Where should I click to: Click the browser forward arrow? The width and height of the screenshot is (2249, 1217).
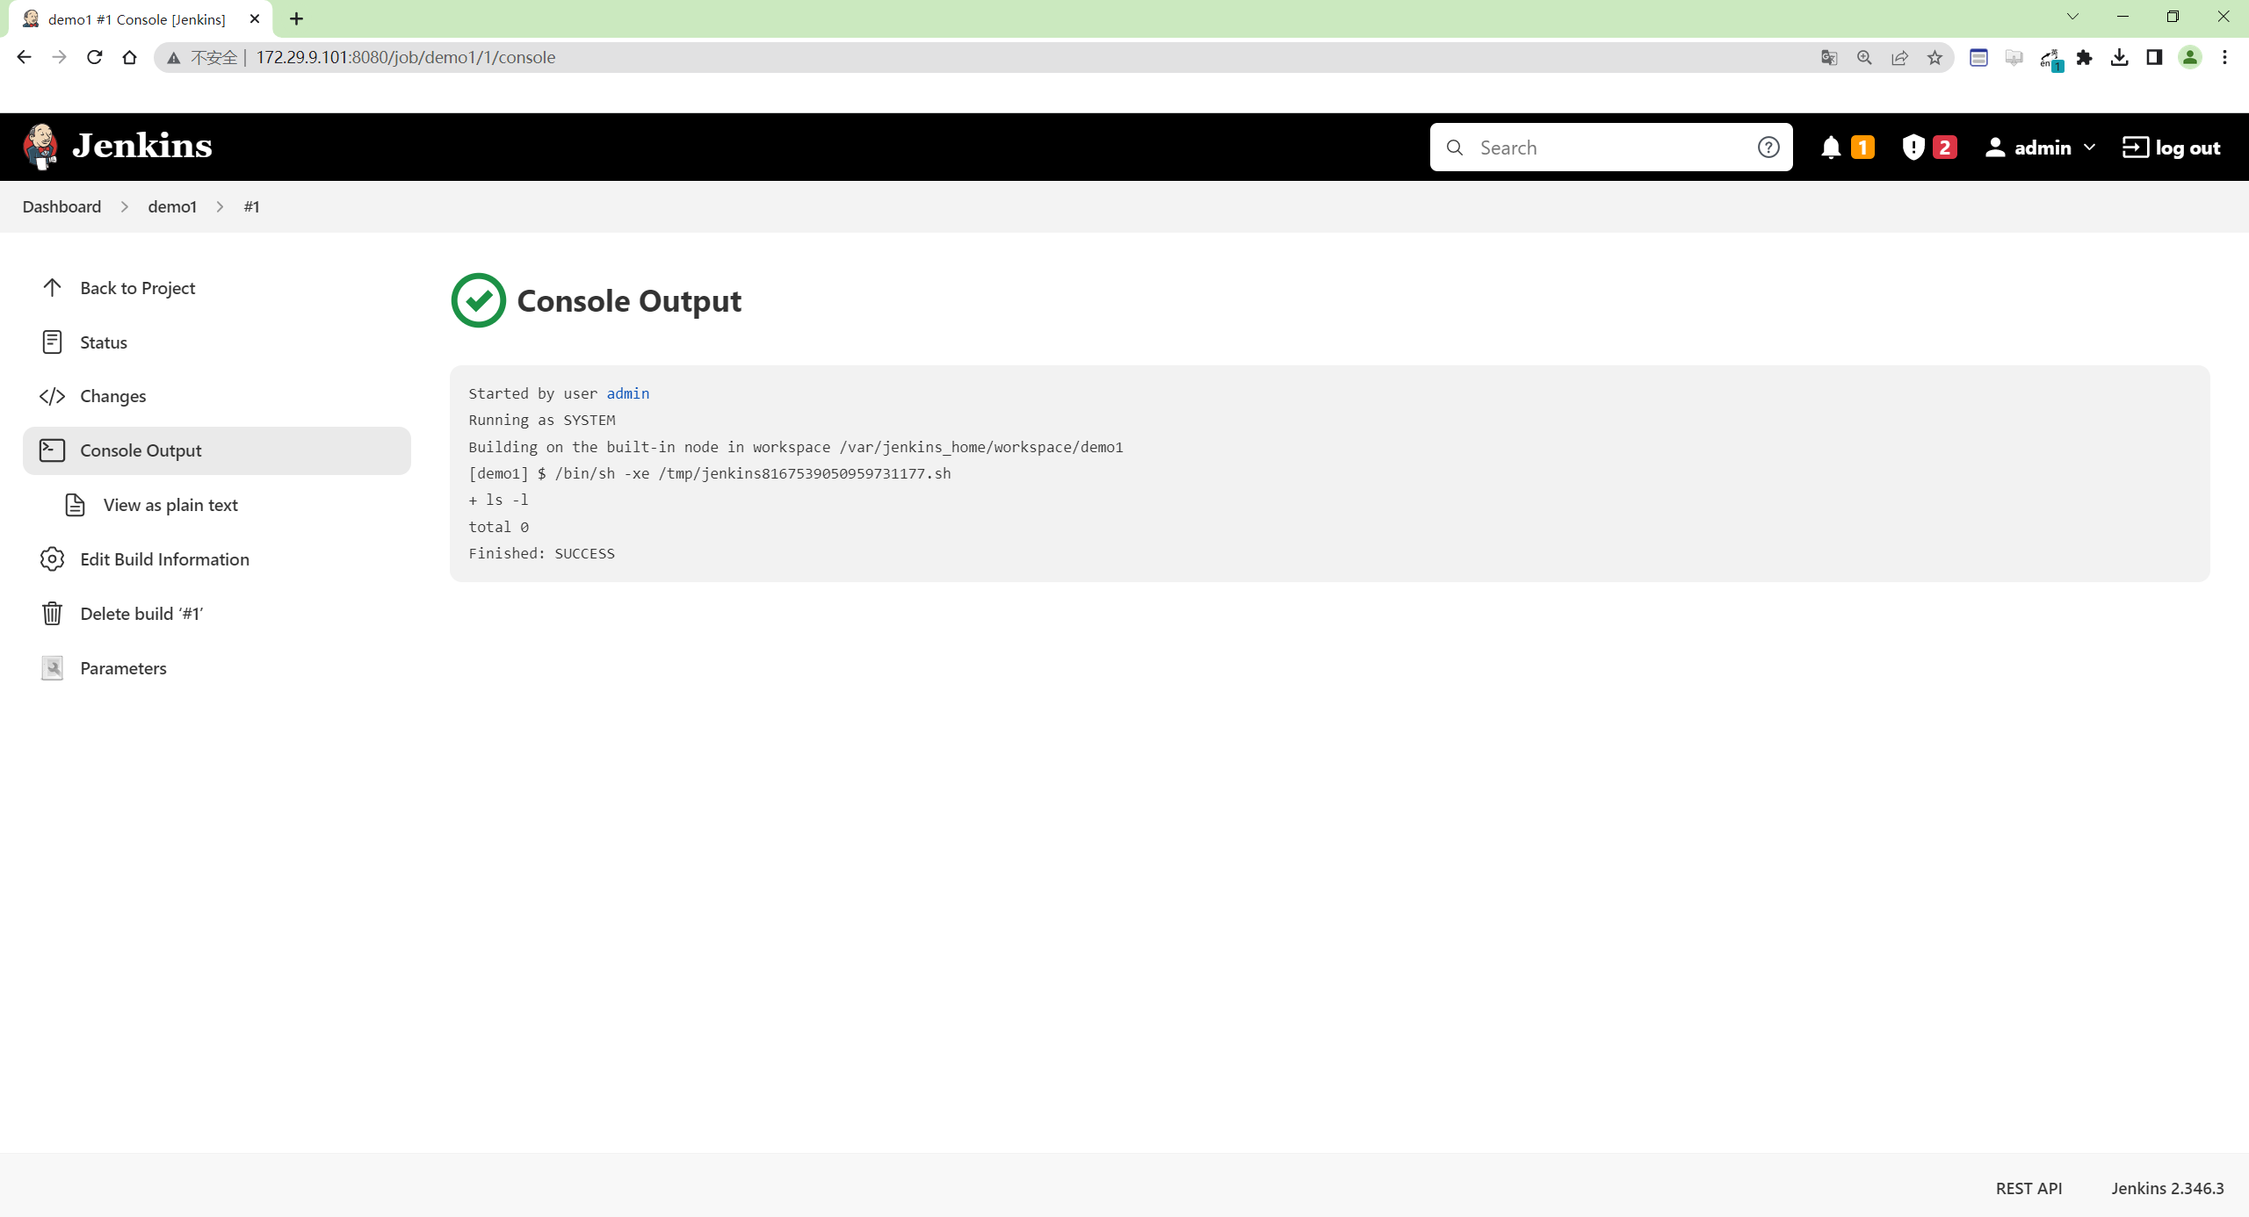[59, 57]
